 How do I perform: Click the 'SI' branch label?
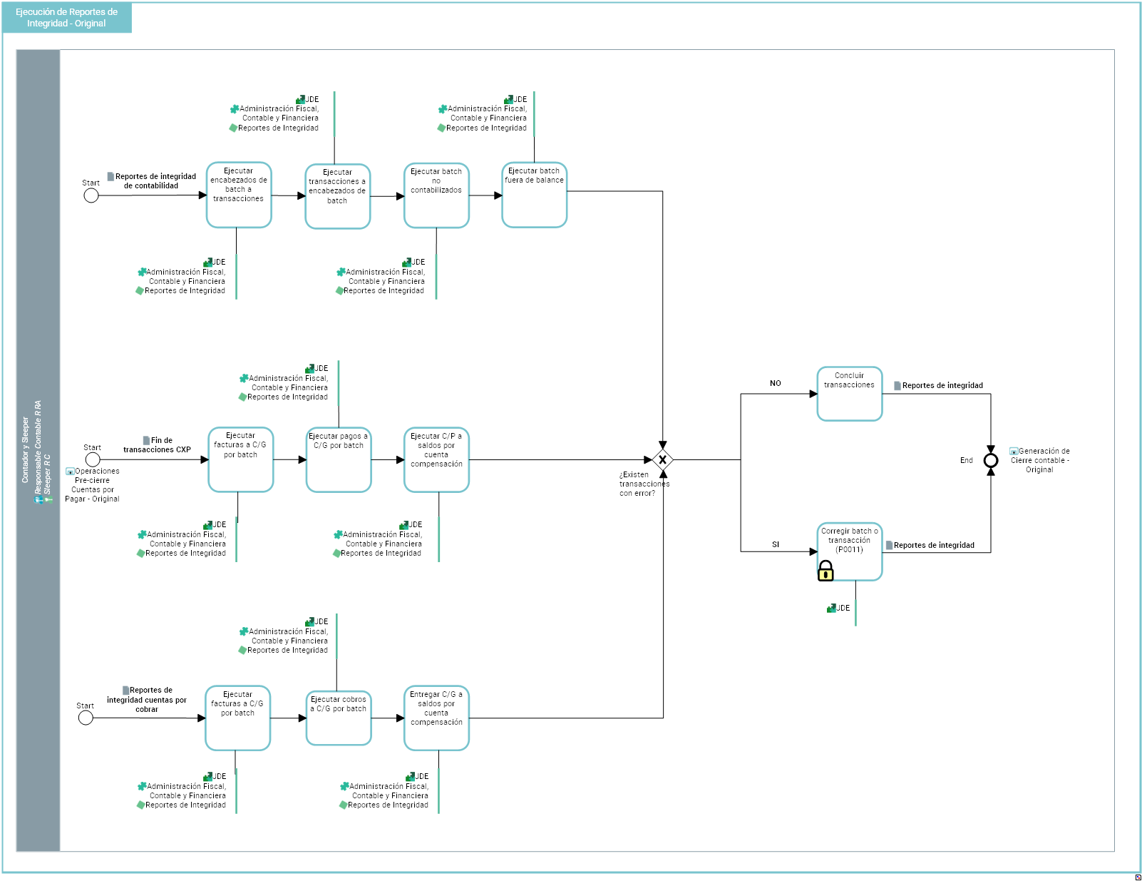776,545
